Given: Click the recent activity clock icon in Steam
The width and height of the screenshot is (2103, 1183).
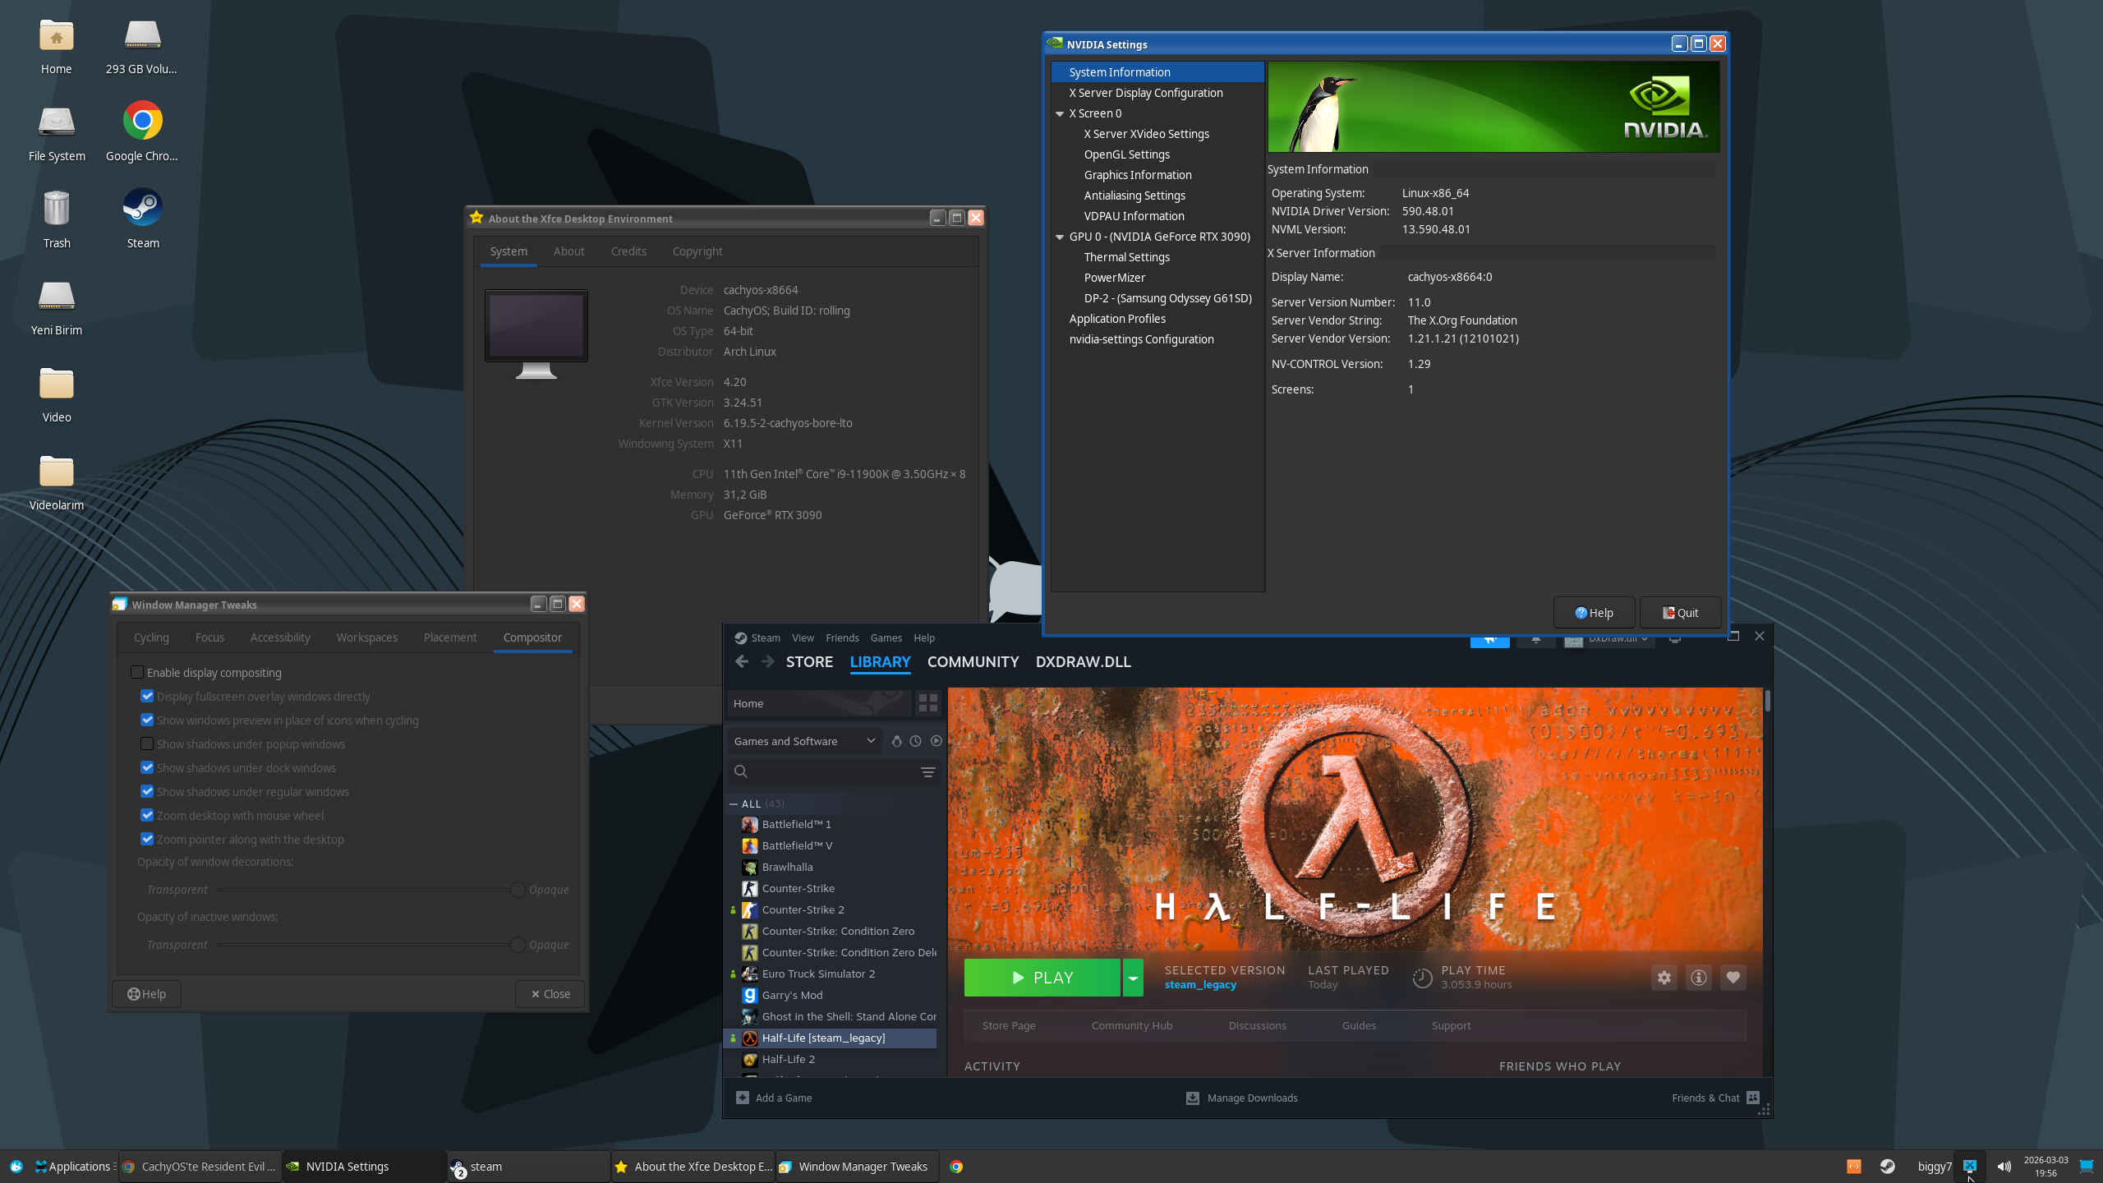Looking at the screenshot, I should 915,741.
